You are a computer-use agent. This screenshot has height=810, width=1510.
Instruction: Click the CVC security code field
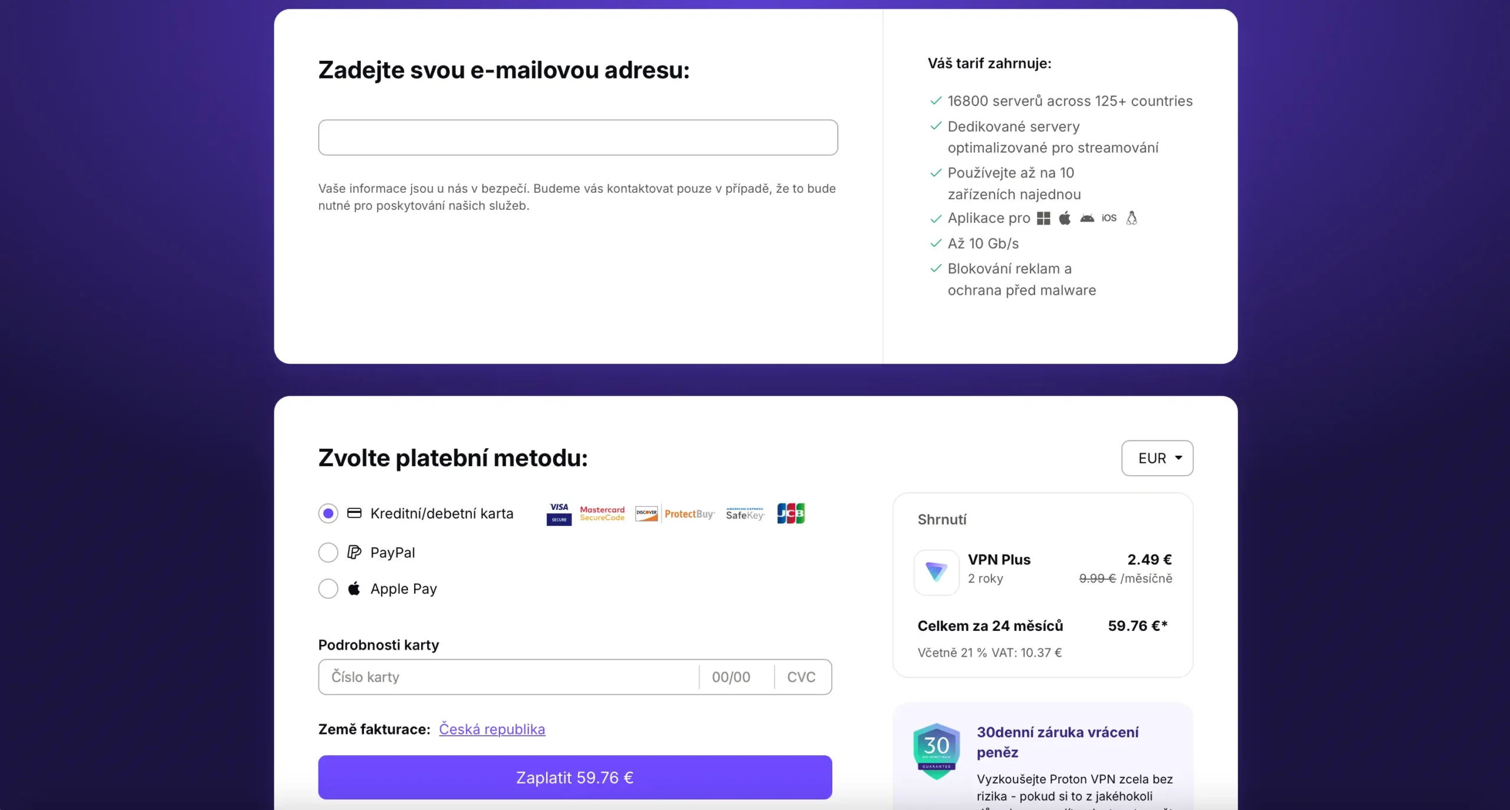tap(801, 677)
